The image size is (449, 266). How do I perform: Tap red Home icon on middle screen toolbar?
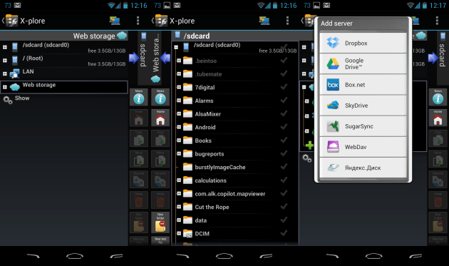coord(160,118)
